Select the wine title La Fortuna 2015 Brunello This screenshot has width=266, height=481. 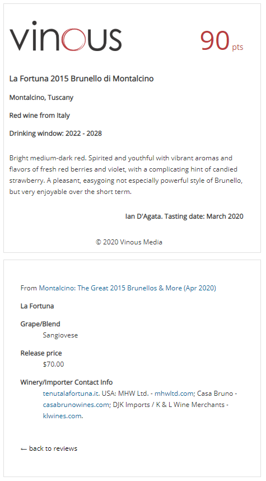pos(82,78)
